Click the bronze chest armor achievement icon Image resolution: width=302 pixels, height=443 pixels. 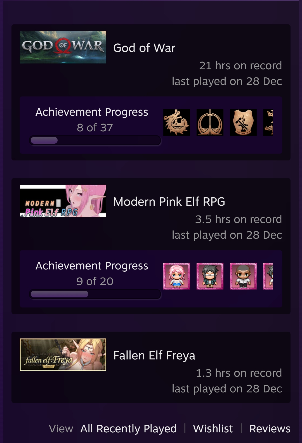click(243, 122)
